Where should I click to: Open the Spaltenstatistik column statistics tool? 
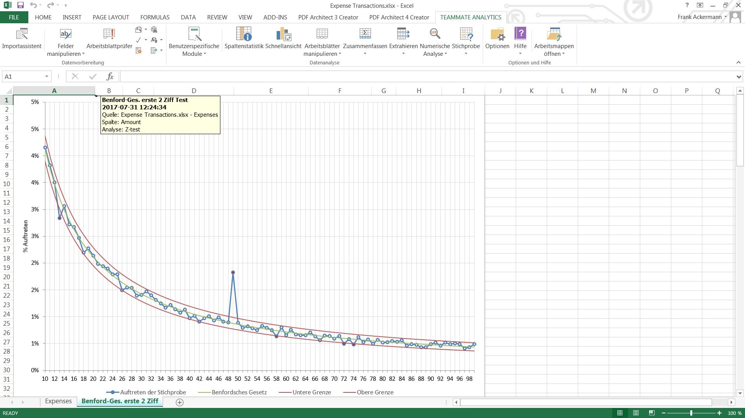(x=244, y=38)
